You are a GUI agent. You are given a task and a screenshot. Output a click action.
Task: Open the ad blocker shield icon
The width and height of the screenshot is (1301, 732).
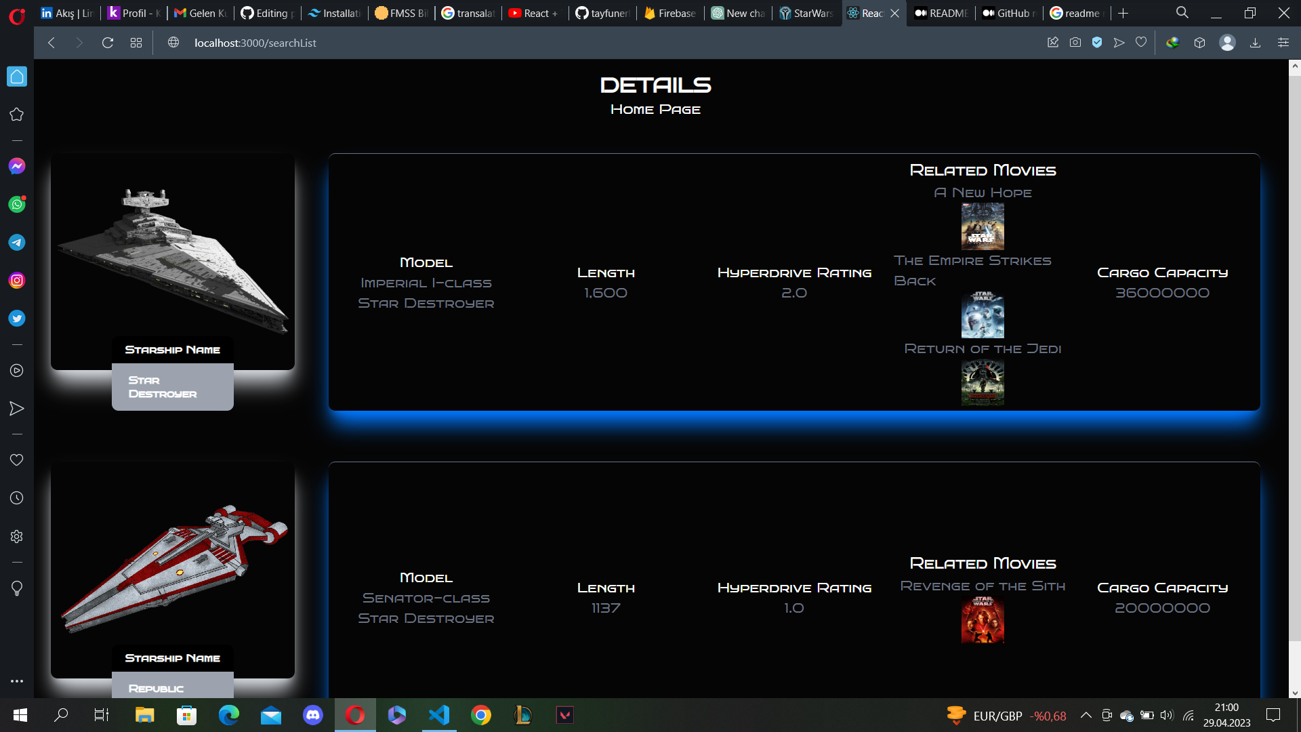coord(1097,43)
